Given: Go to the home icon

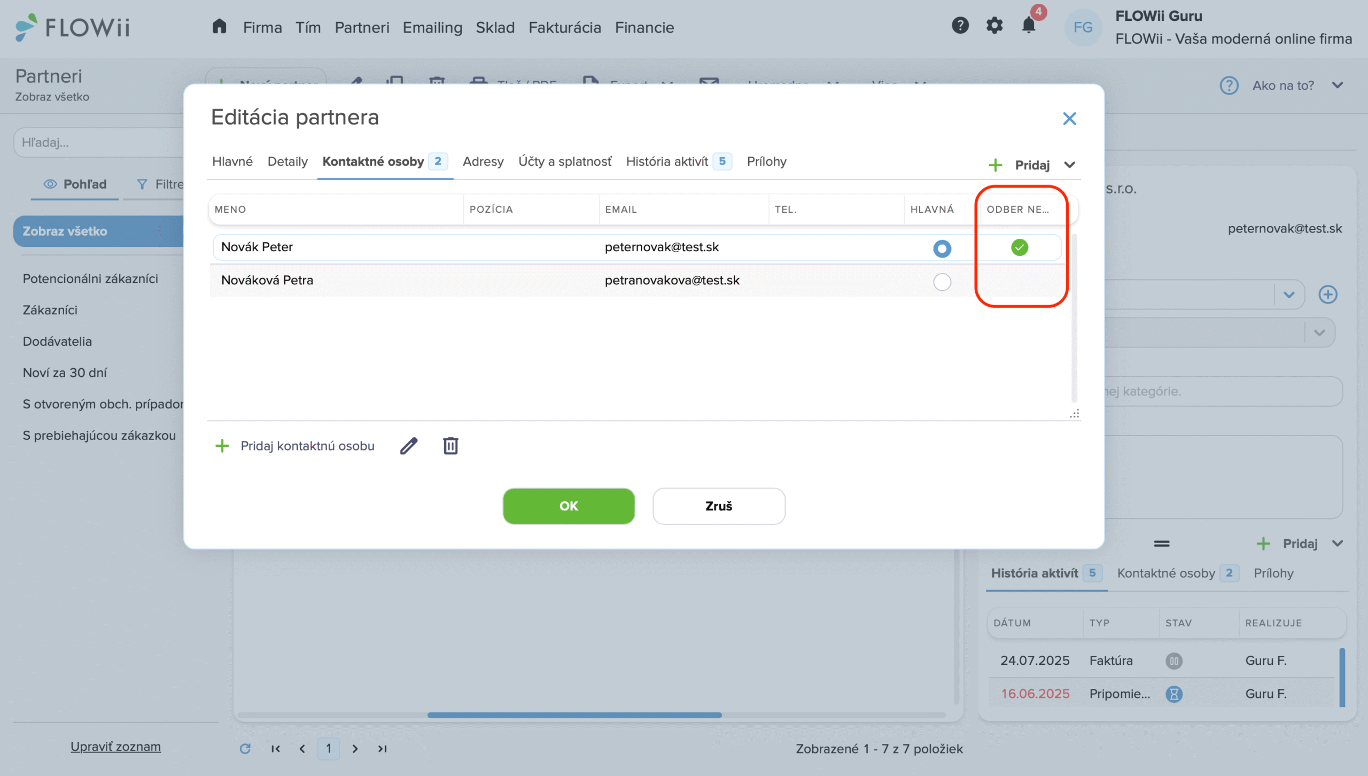Looking at the screenshot, I should 219,27.
